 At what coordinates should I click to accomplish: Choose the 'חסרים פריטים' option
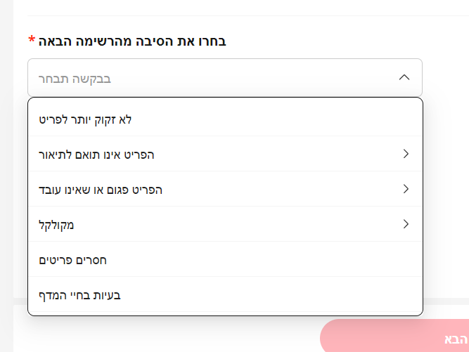pyautogui.click(x=73, y=260)
